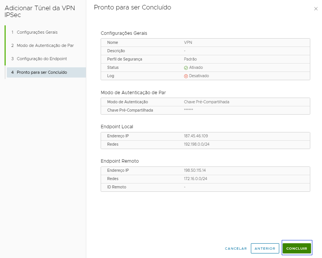Click the masked Chave Pré-Compartilhada value
Viewport: 322px width, 258px height.
pos(188,110)
